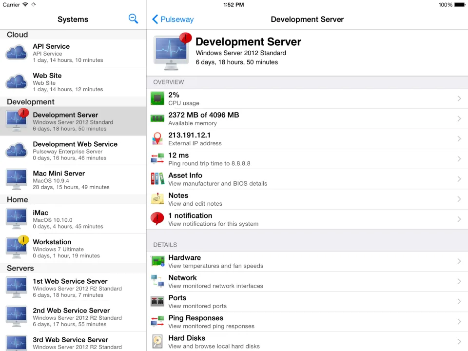Expand Notes row chevron

pos(459,199)
